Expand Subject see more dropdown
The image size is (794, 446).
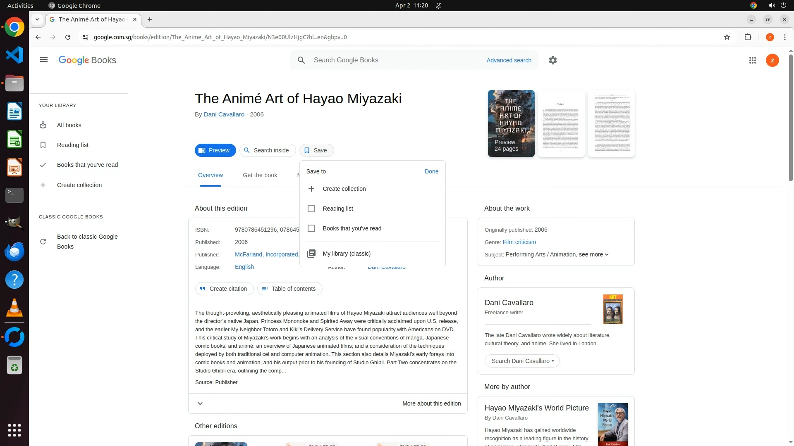pos(593,254)
